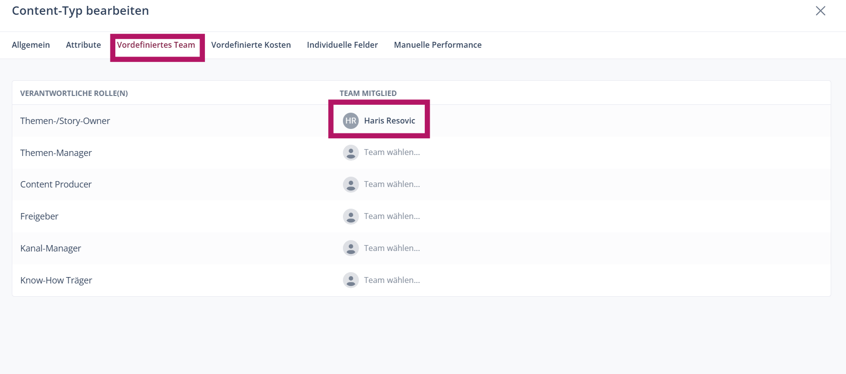Choose a team for Kanal-Manager
This screenshot has width=846, height=374.
pos(392,249)
